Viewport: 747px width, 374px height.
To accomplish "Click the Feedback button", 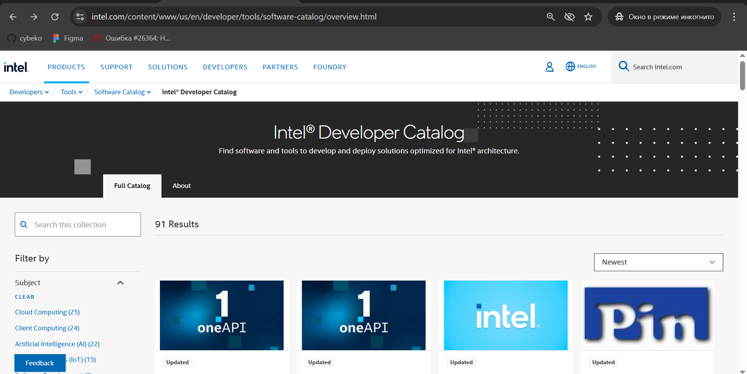I will pyautogui.click(x=40, y=363).
